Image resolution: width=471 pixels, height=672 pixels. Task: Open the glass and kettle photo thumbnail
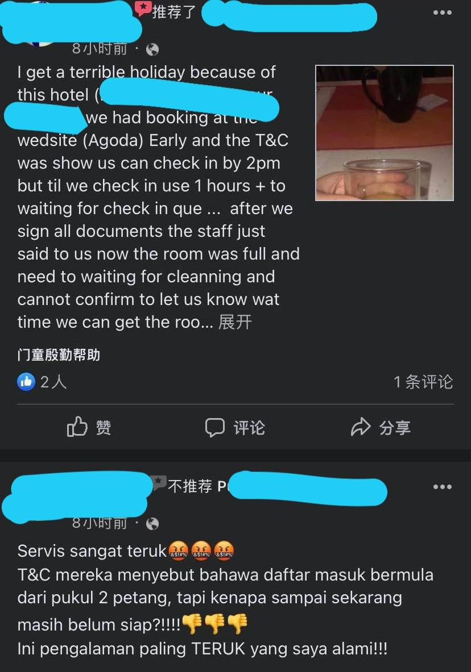pos(385,133)
